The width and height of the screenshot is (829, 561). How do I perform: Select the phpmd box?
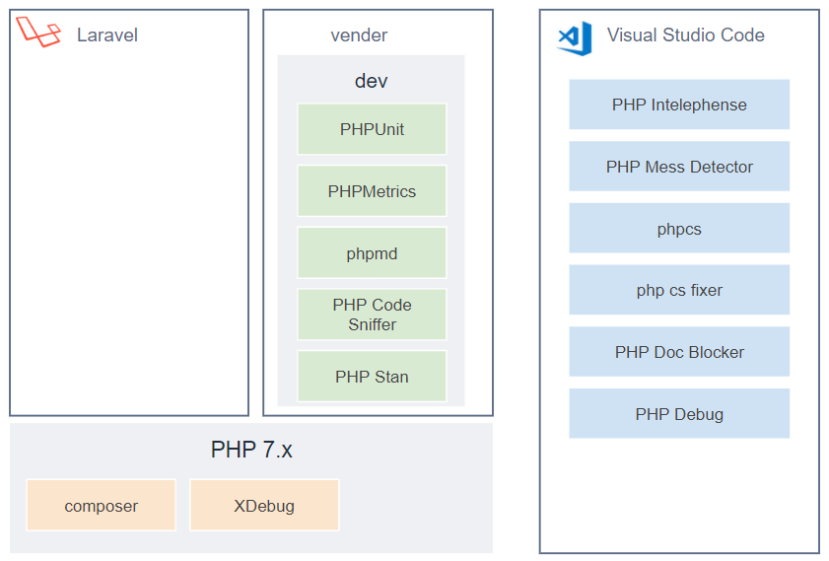click(372, 253)
